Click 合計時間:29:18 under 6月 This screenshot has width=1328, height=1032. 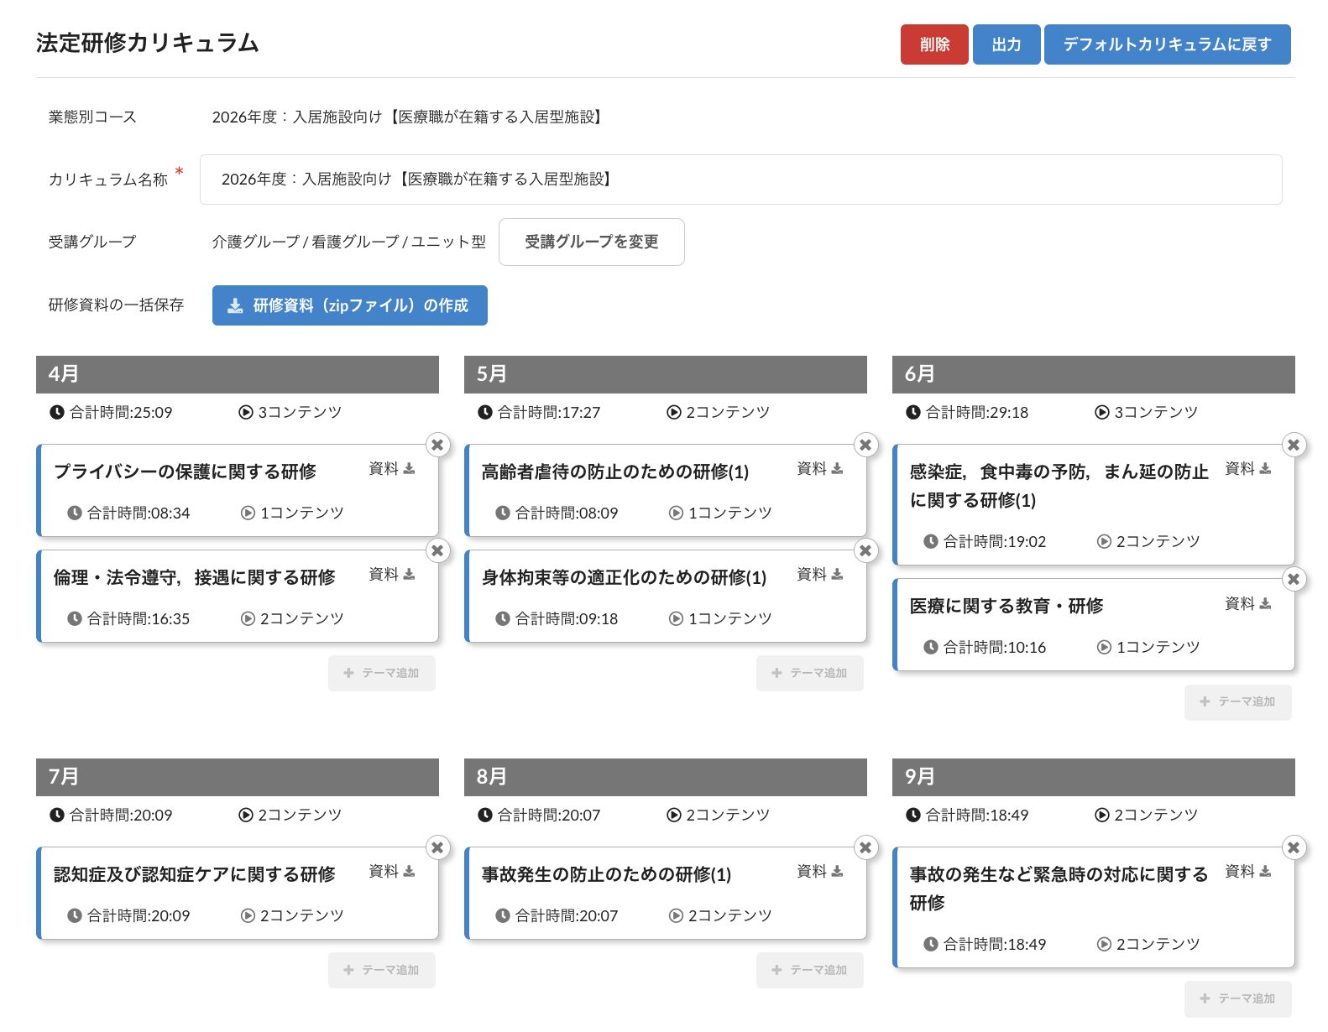967,412
